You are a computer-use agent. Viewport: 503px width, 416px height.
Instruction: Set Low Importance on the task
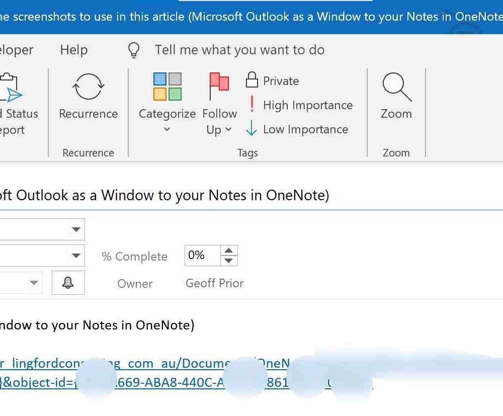(297, 129)
